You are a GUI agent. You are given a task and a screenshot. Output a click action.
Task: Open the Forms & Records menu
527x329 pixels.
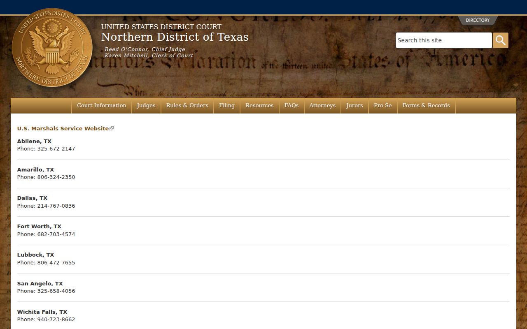[426, 106]
